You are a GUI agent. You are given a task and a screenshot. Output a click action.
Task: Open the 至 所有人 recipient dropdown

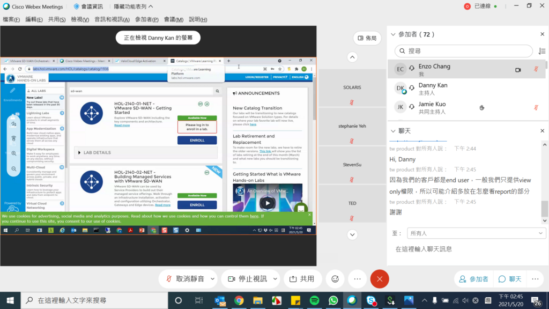(476, 233)
